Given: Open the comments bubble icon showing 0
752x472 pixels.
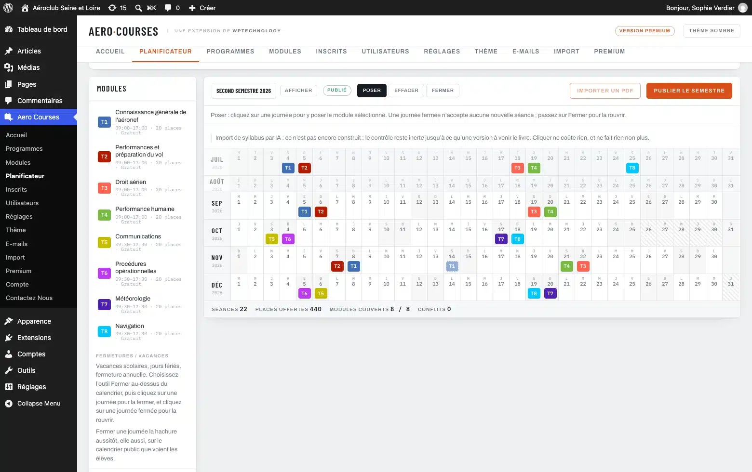Looking at the screenshot, I should (x=168, y=8).
